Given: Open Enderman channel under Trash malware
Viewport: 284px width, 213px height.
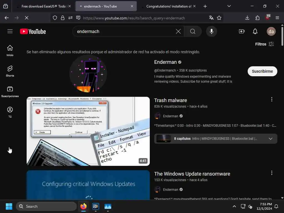Looking at the screenshot, I should pos(171,116).
